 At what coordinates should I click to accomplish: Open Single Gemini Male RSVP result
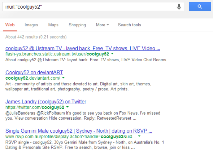tap(79, 131)
